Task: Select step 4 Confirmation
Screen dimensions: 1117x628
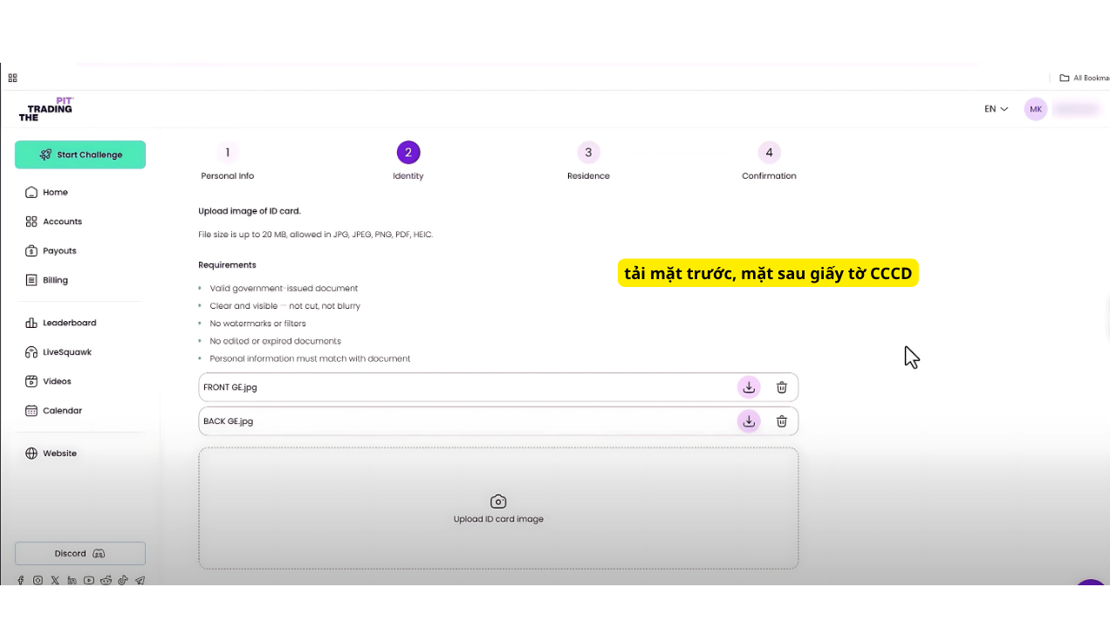Action: (769, 154)
